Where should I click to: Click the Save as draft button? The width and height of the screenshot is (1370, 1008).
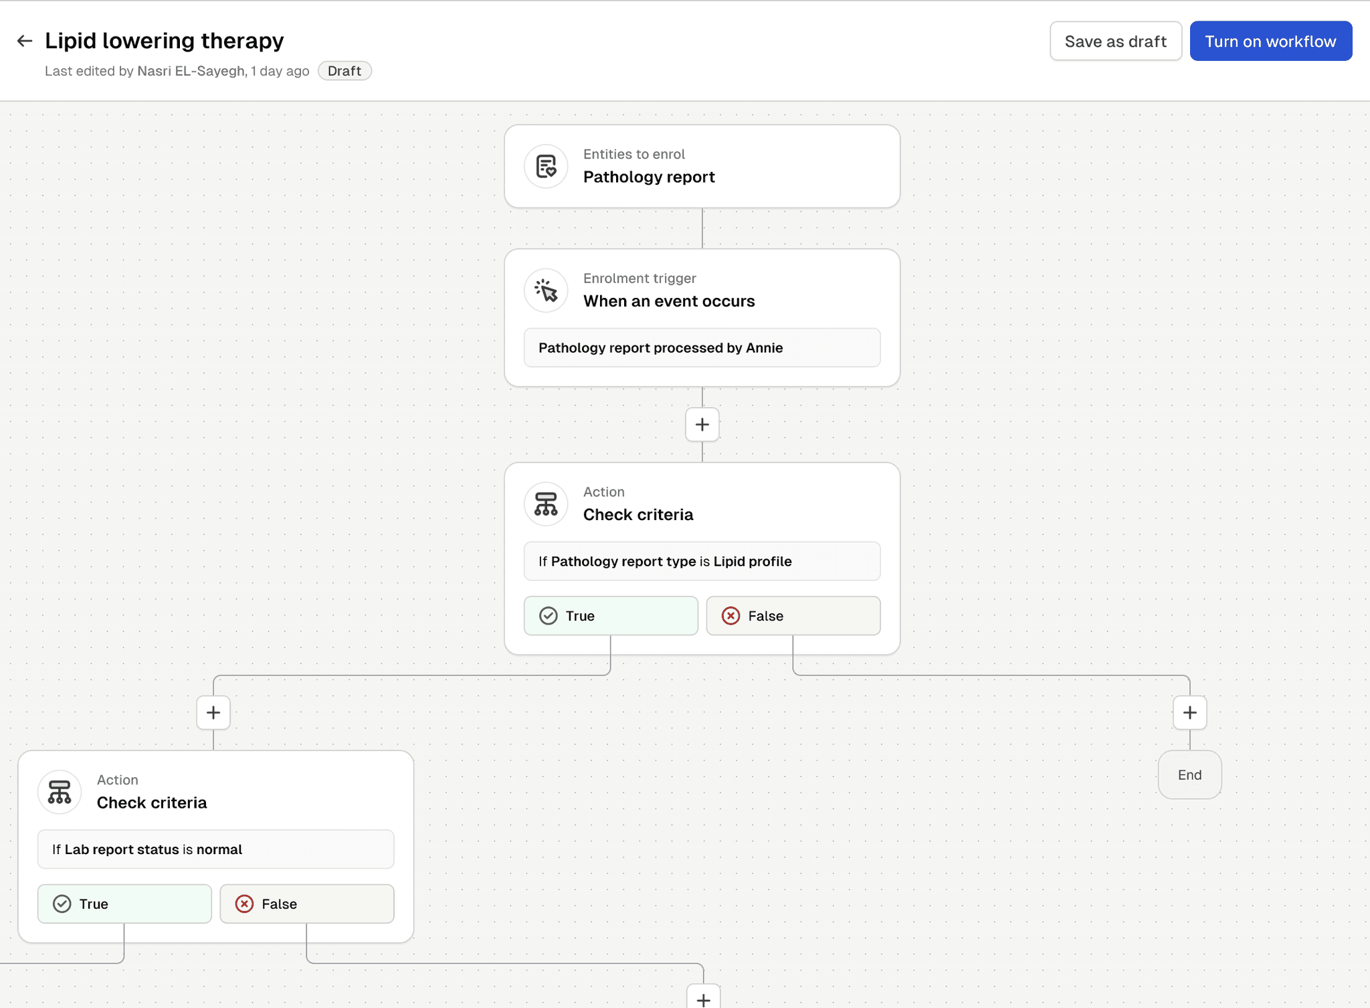point(1115,41)
